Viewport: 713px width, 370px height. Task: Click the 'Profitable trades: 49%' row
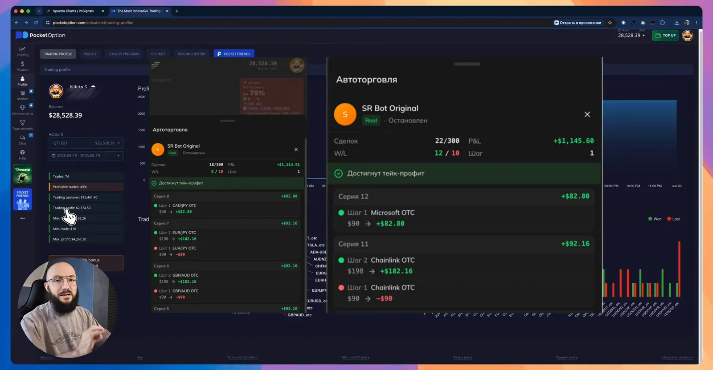coord(86,187)
